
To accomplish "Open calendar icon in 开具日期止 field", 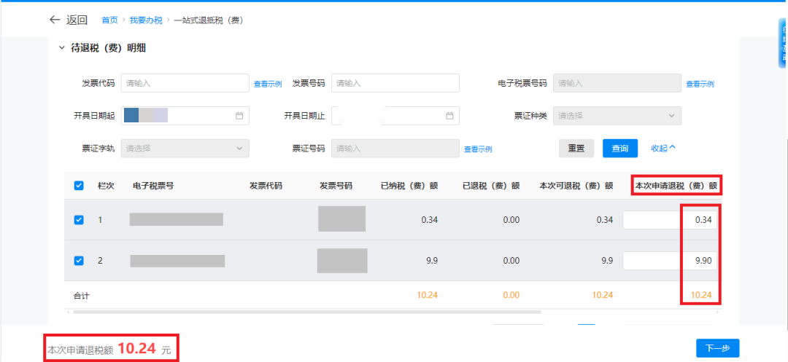I will tap(449, 116).
